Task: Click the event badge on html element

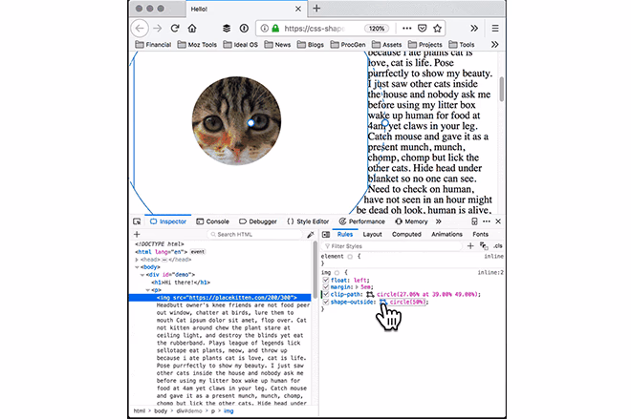Action: (198, 250)
